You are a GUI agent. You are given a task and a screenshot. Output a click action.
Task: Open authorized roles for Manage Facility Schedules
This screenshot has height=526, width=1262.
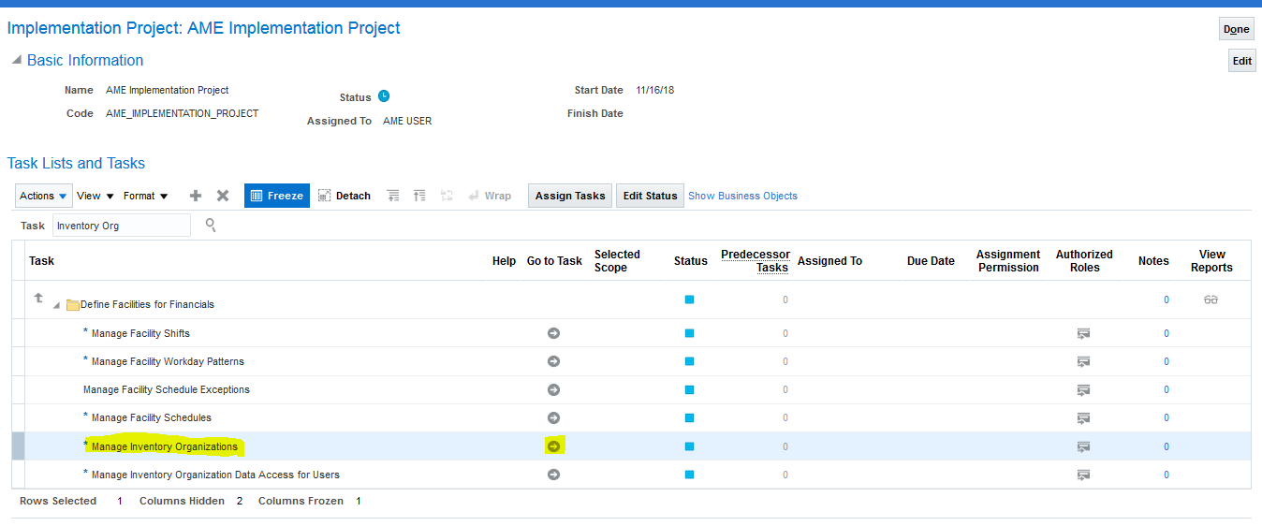tap(1084, 418)
